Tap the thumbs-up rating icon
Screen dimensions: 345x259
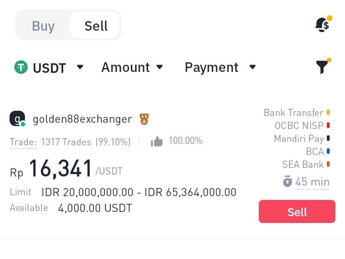click(157, 141)
